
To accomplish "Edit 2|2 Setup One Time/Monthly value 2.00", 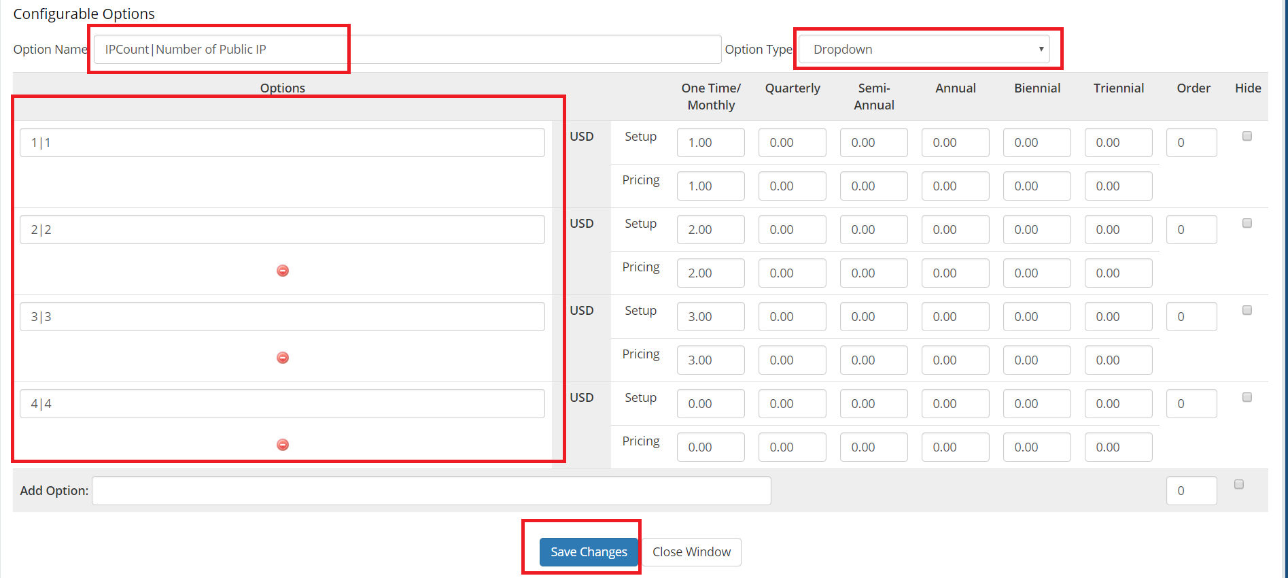I will coord(711,230).
